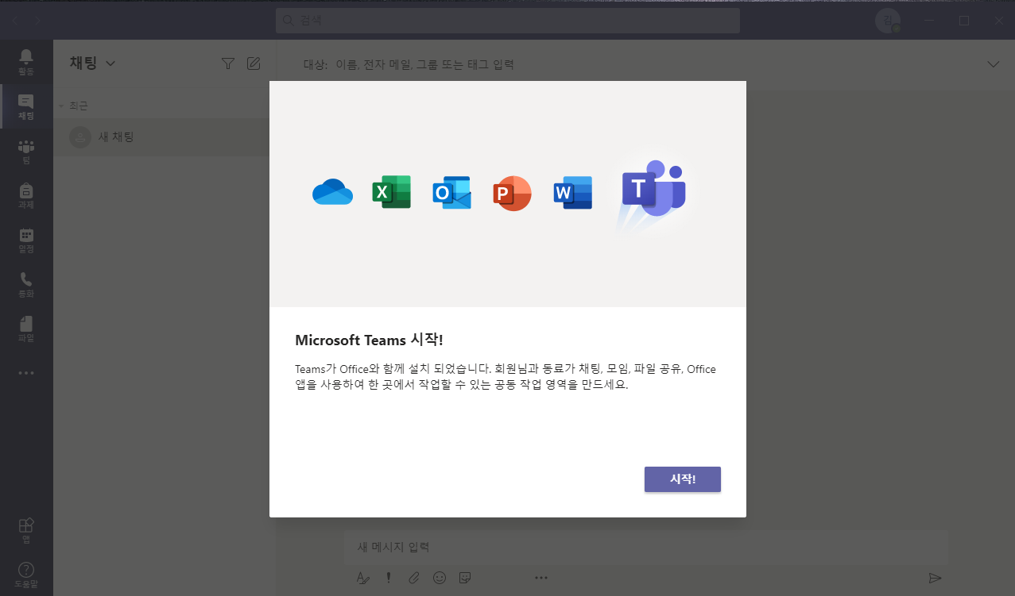This screenshot has width=1015, height=596.
Task: Send the message with the arrow icon
Action: tap(936, 578)
